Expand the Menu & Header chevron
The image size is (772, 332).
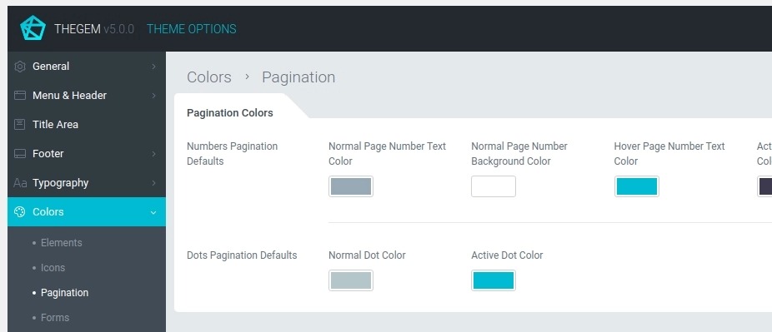pos(153,96)
